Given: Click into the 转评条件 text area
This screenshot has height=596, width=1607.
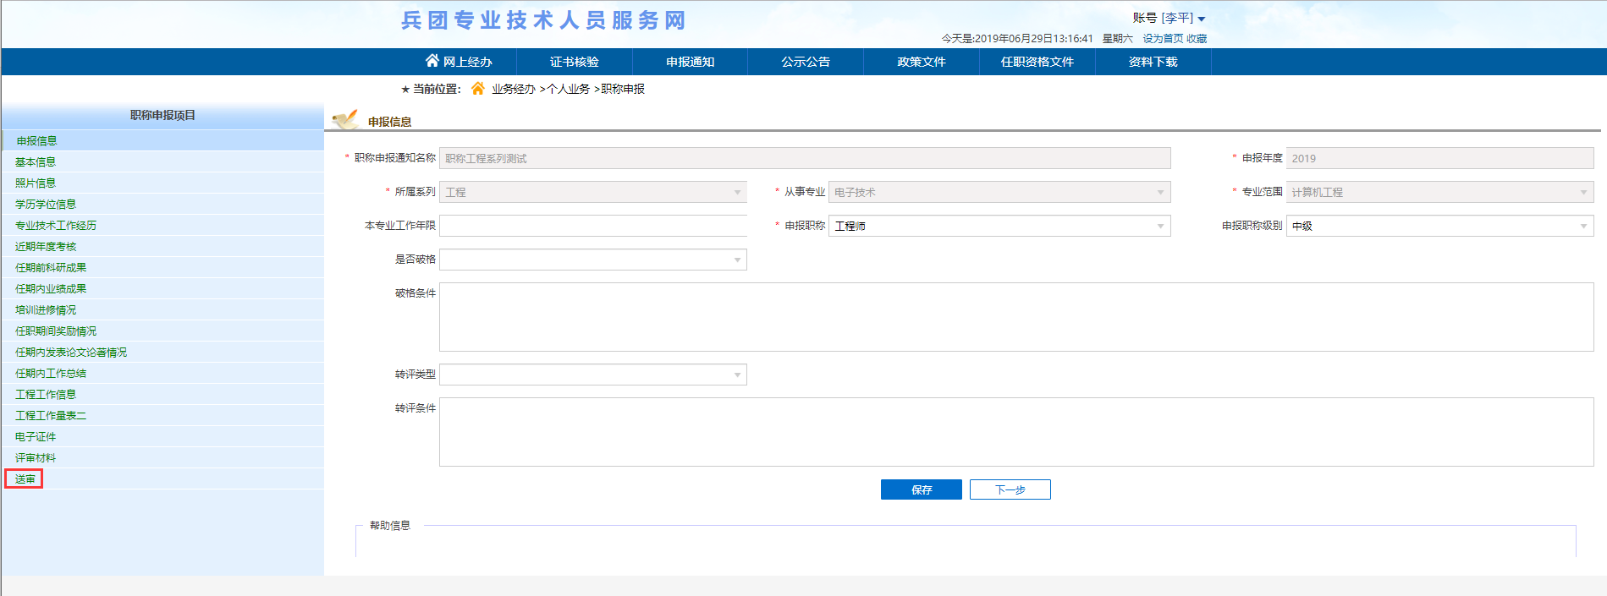Looking at the screenshot, I should [1015, 432].
